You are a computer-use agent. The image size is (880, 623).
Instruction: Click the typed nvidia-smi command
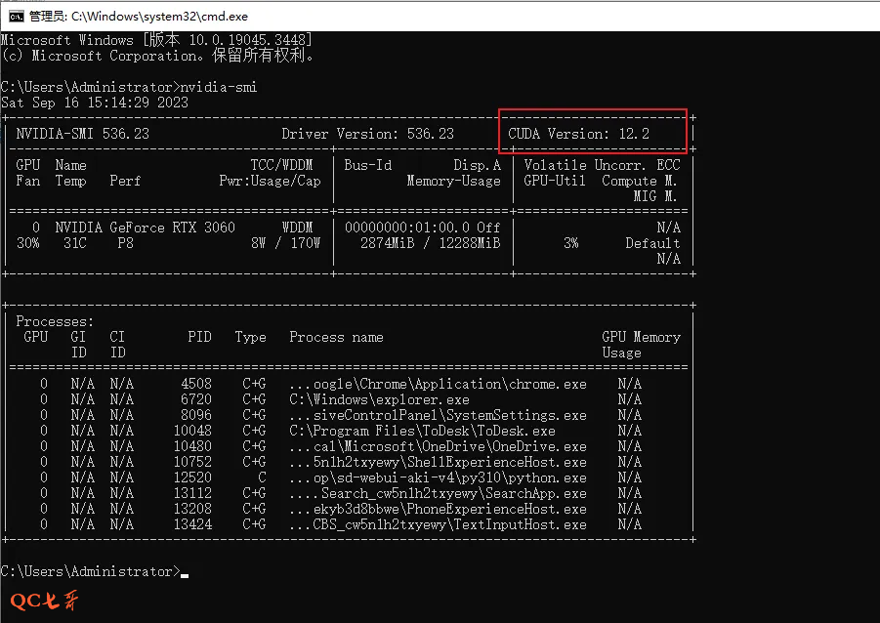point(220,87)
